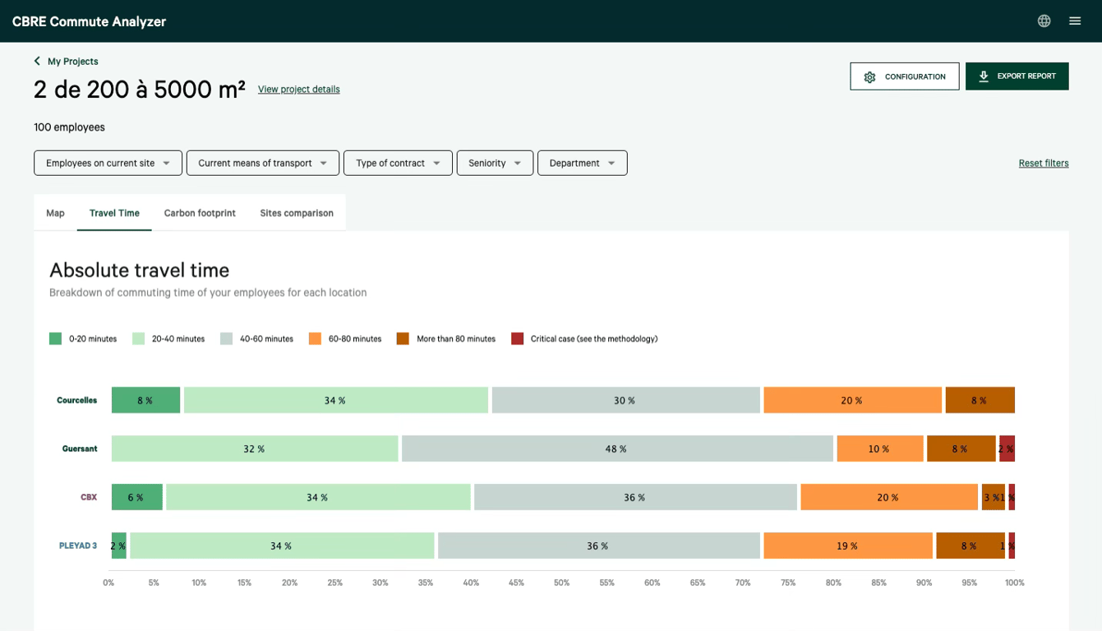
Task: Toggle the 'More than 80 minutes' legend entry
Action: tap(403, 338)
